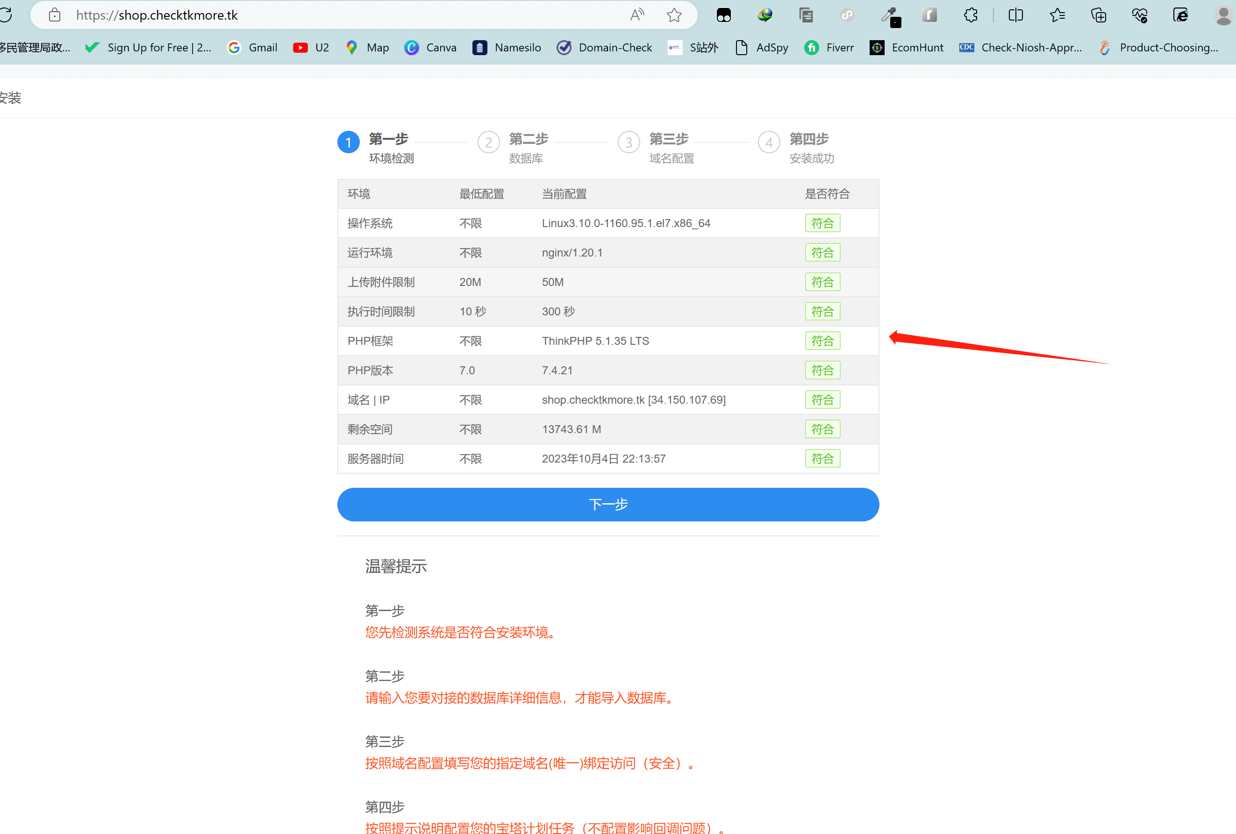Viewport: 1236px width, 834px height.
Task: Click the blue 下一步 button
Action: pos(608,504)
